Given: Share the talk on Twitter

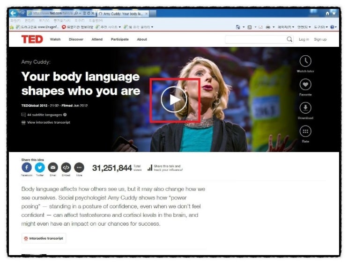Looking at the screenshot, I should [x=40, y=168].
